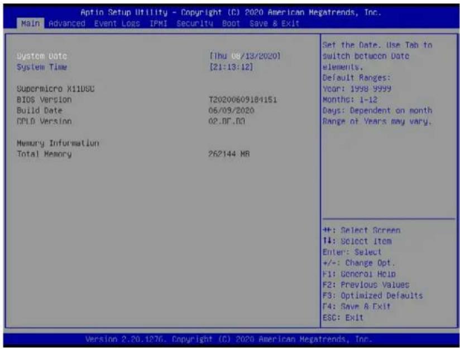Click the 'F4: Save & Exit' hint
The image size is (460, 349).
click(356, 306)
